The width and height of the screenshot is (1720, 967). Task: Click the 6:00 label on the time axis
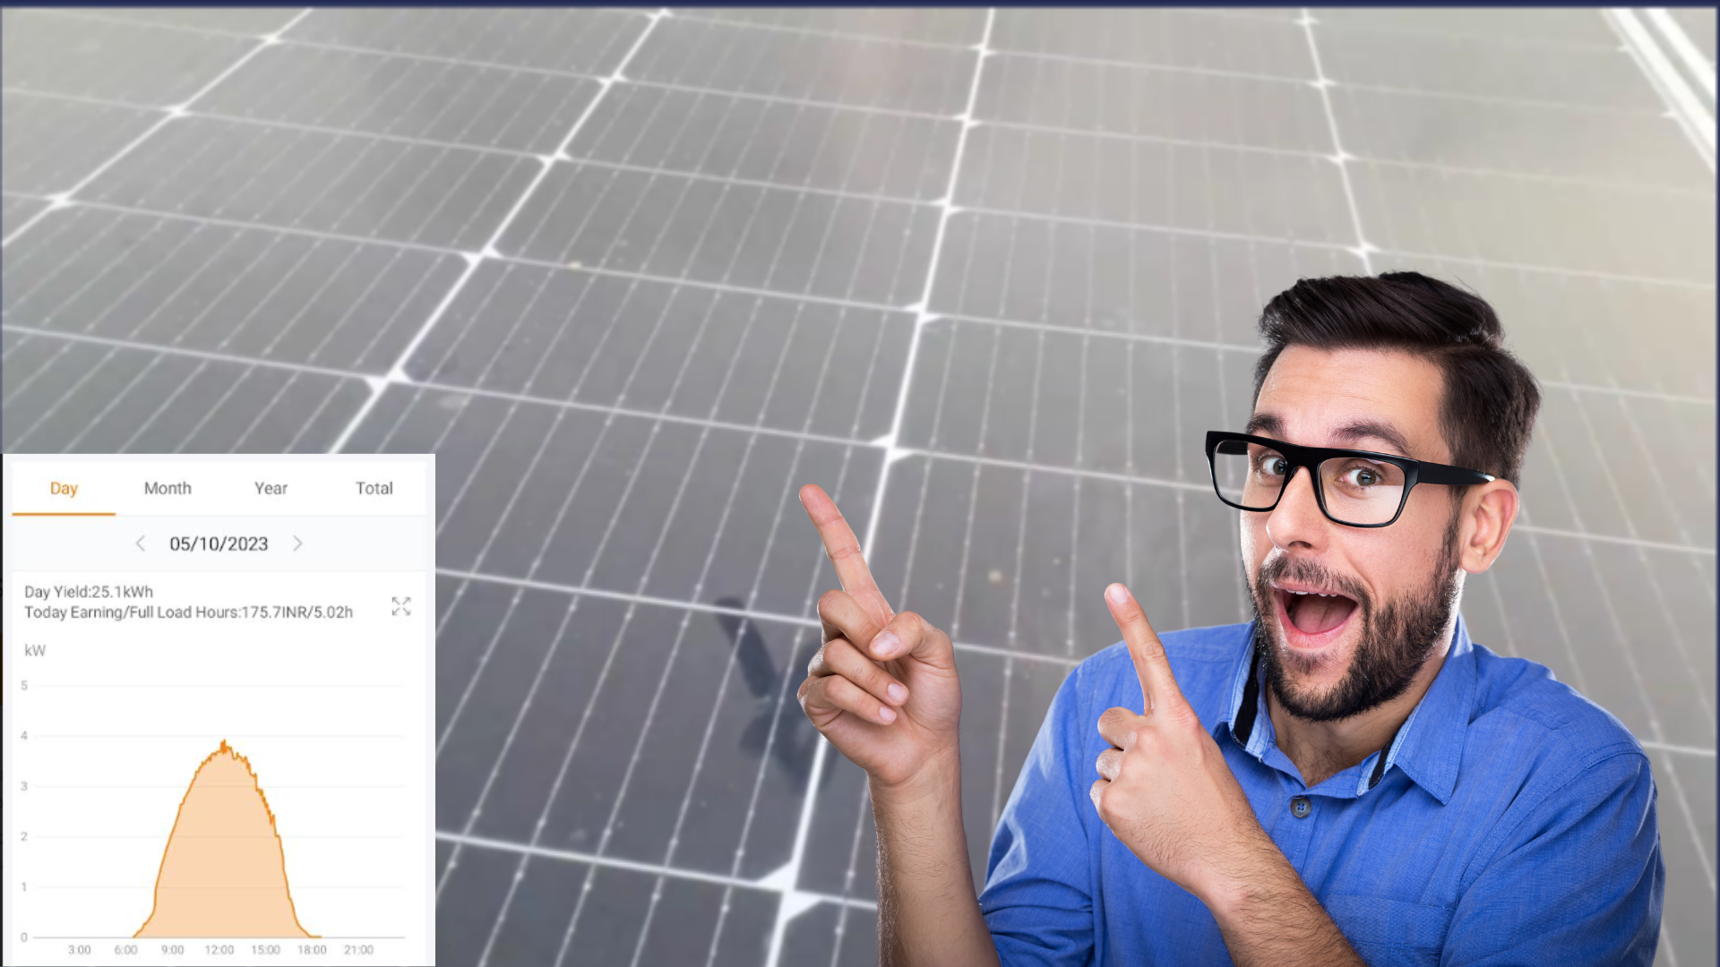tap(125, 950)
